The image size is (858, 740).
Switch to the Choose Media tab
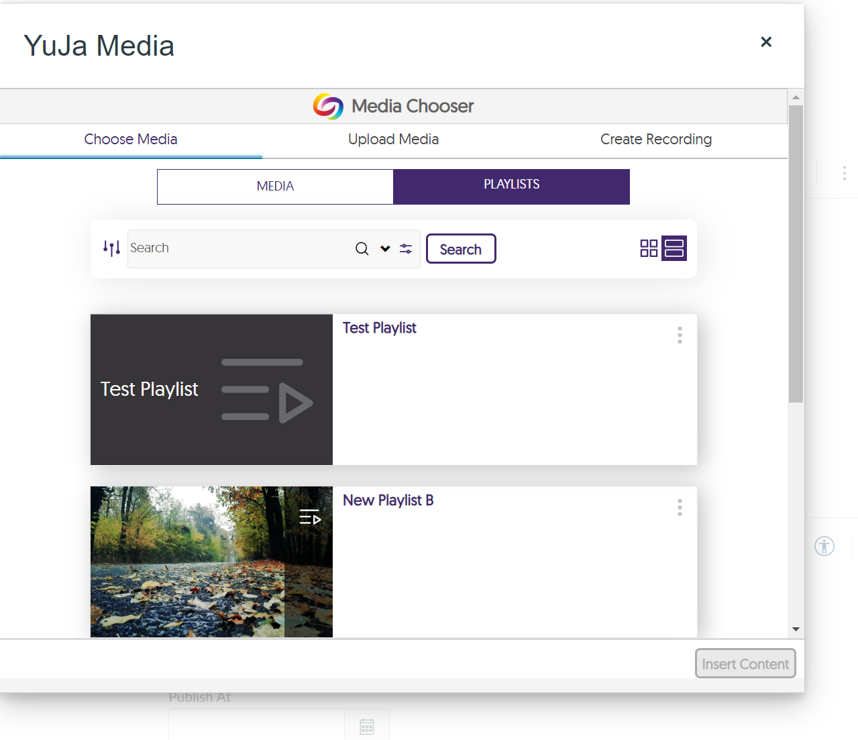coord(131,140)
